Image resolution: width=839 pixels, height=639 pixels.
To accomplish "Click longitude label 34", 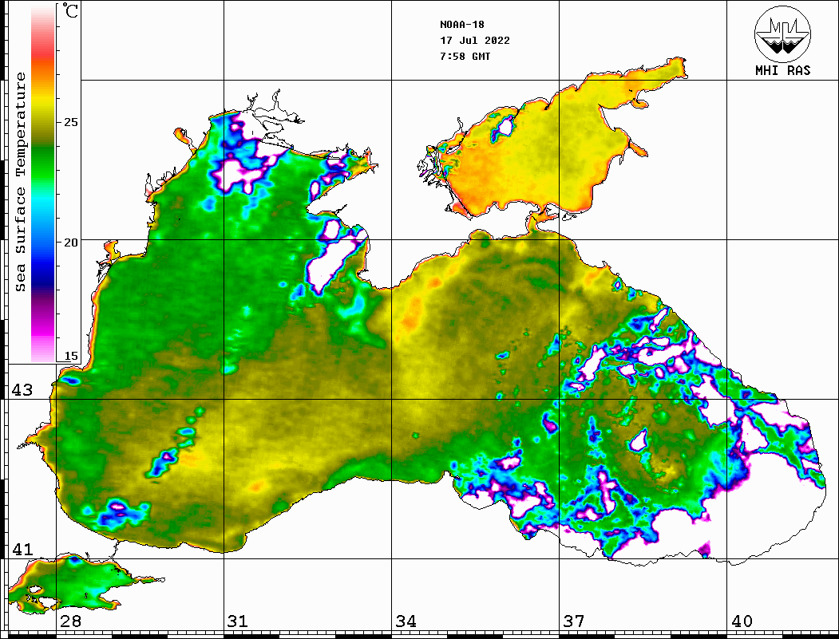I will click(406, 621).
